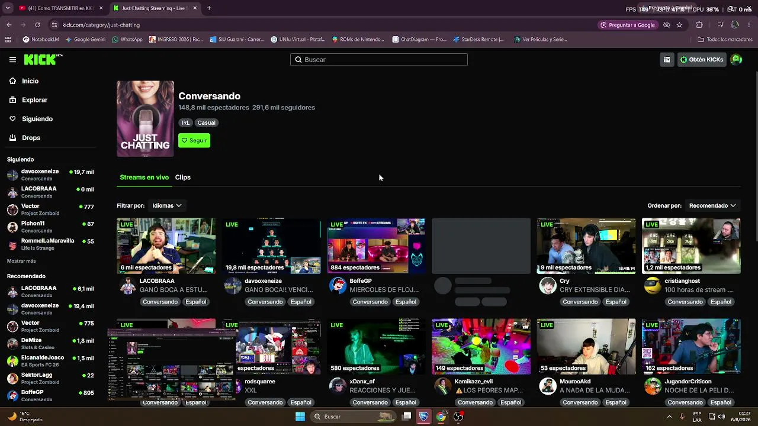The image size is (758, 426).
Task: Open Pichon11 in the sidebar list
Action: pyautogui.click(x=50, y=227)
